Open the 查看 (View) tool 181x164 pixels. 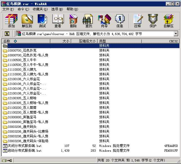(x=58, y=21)
